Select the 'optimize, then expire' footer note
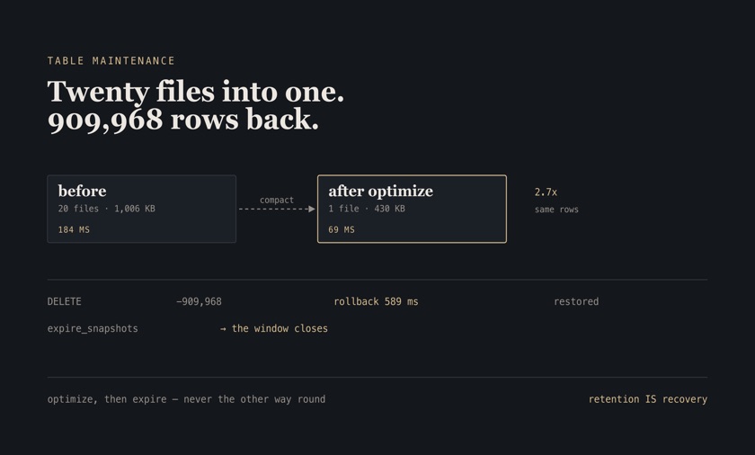Image resolution: width=755 pixels, height=455 pixels. 186,399
